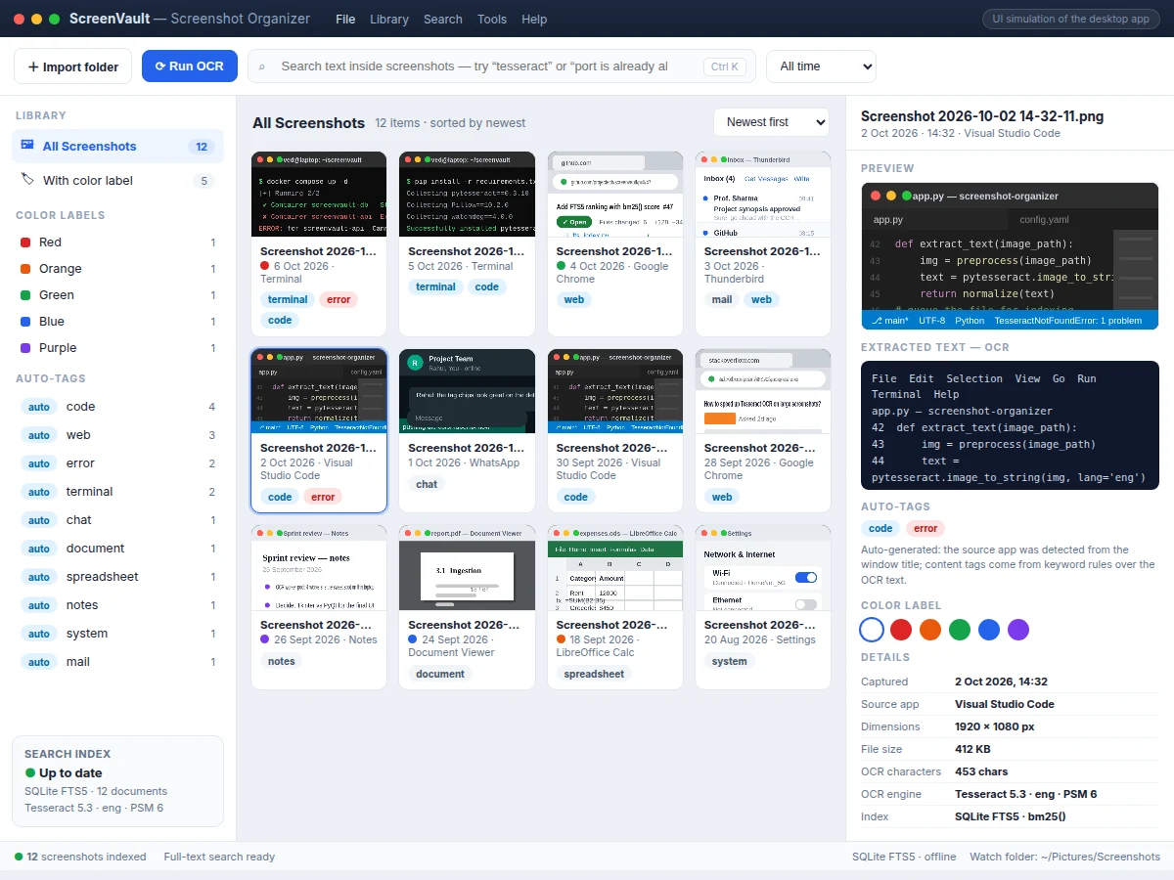Select the no-color swatch in Color Label
1174x880 pixels.
pyautogui.click(x=872, y=630)
